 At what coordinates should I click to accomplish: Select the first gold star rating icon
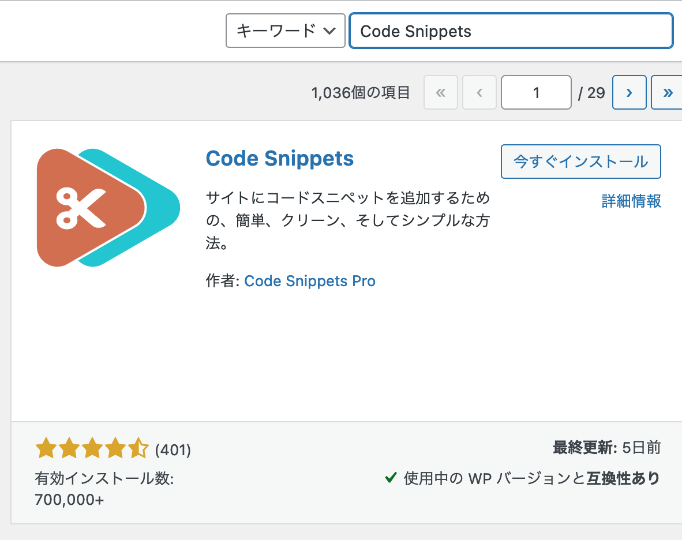[x=46, y=447]
